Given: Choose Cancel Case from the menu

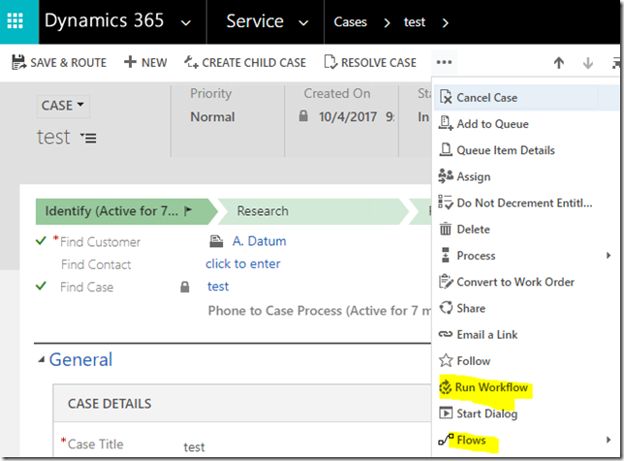Looking at the screenshot, I should pyautogui.click(x=526, y=98).
